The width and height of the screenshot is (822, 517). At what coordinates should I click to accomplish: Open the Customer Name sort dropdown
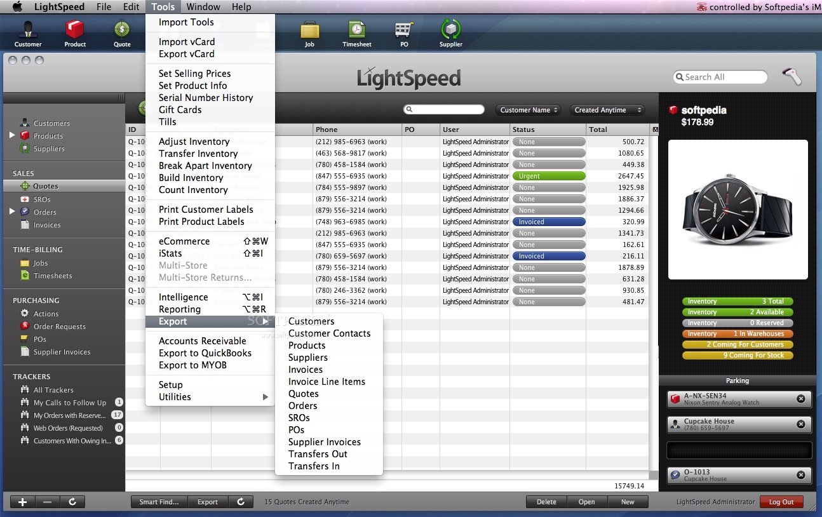coord(528,109)
